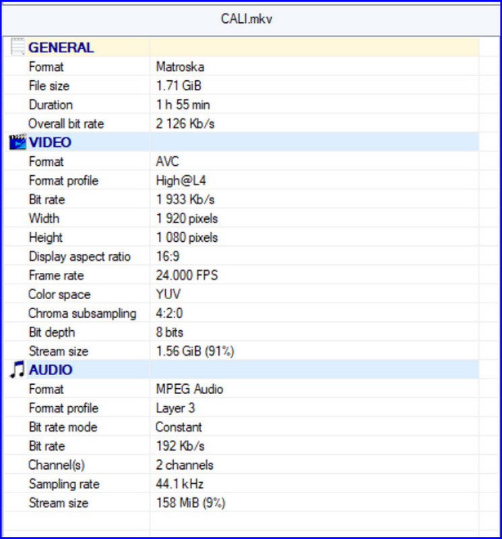Select the 8 bits value

pos(170,332)
